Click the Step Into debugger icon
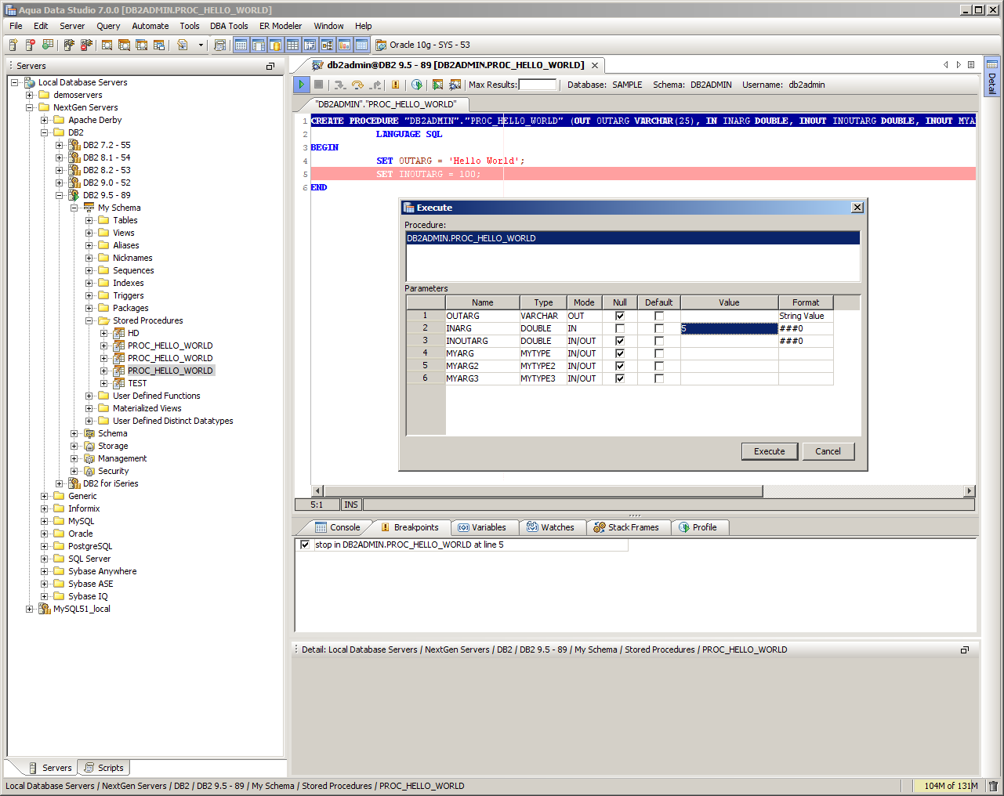 [339, 85]
